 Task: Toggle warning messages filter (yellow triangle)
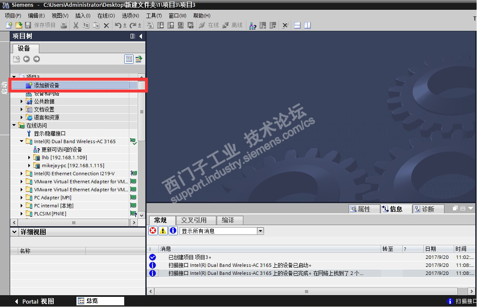(163, 231)
